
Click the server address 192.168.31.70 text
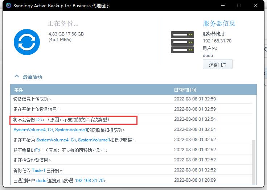[x=217, y=41]
